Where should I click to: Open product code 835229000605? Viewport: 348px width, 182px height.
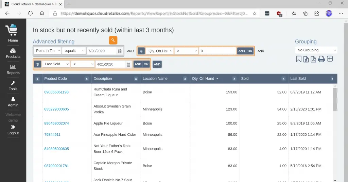tap(56, 109)
